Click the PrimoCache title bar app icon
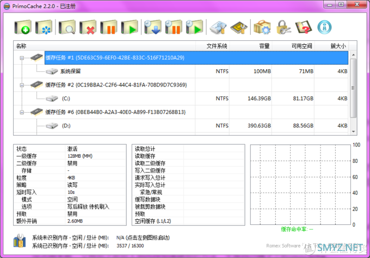Viewport: 370px width, 258px height. click(7, 6)
